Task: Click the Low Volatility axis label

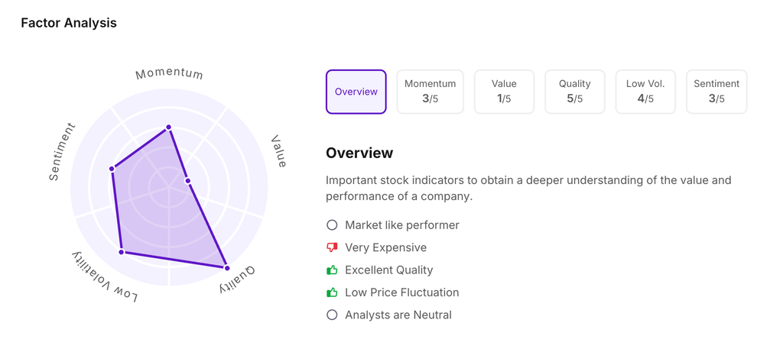Action: (105, 276)
